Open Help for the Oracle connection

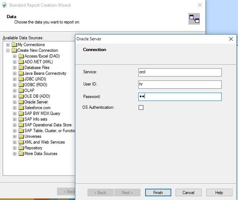point(219,193)
